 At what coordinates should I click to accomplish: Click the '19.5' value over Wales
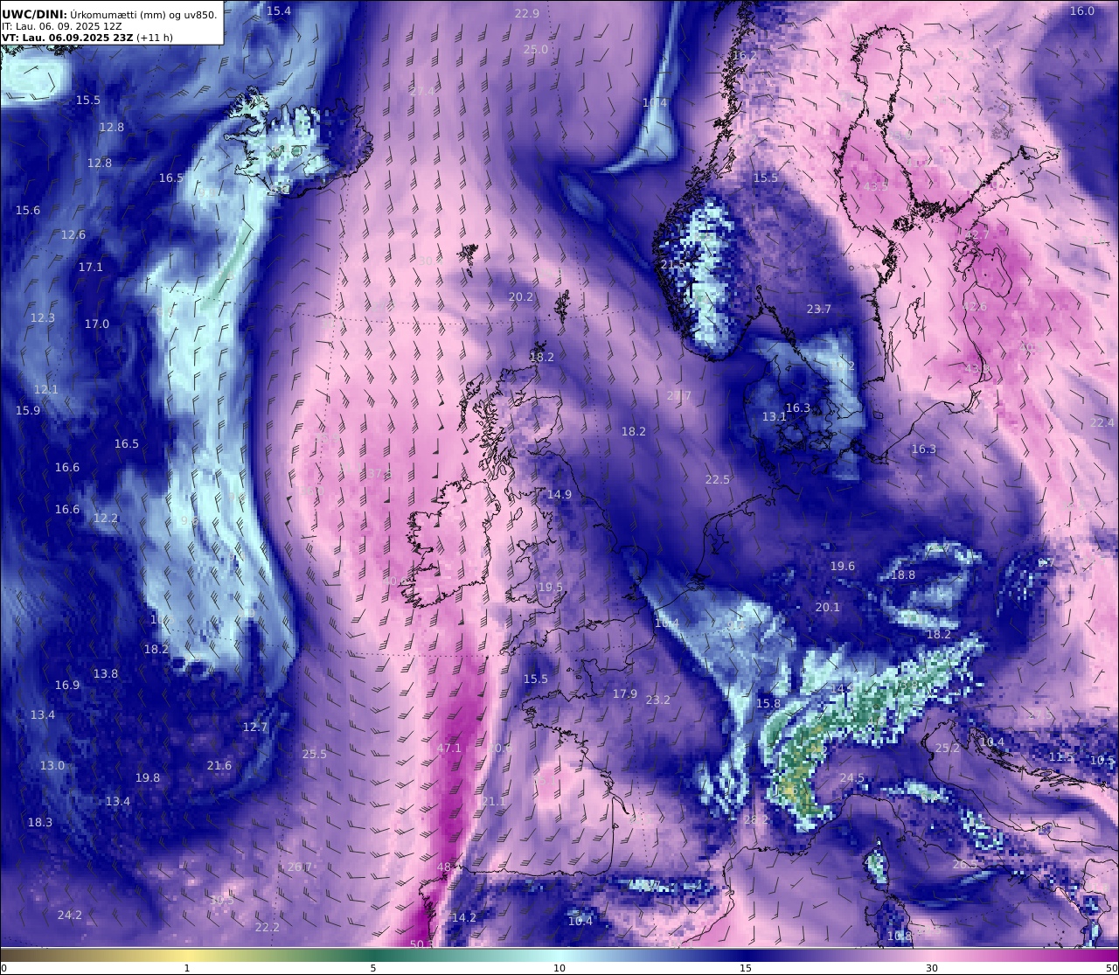(551, 587)
